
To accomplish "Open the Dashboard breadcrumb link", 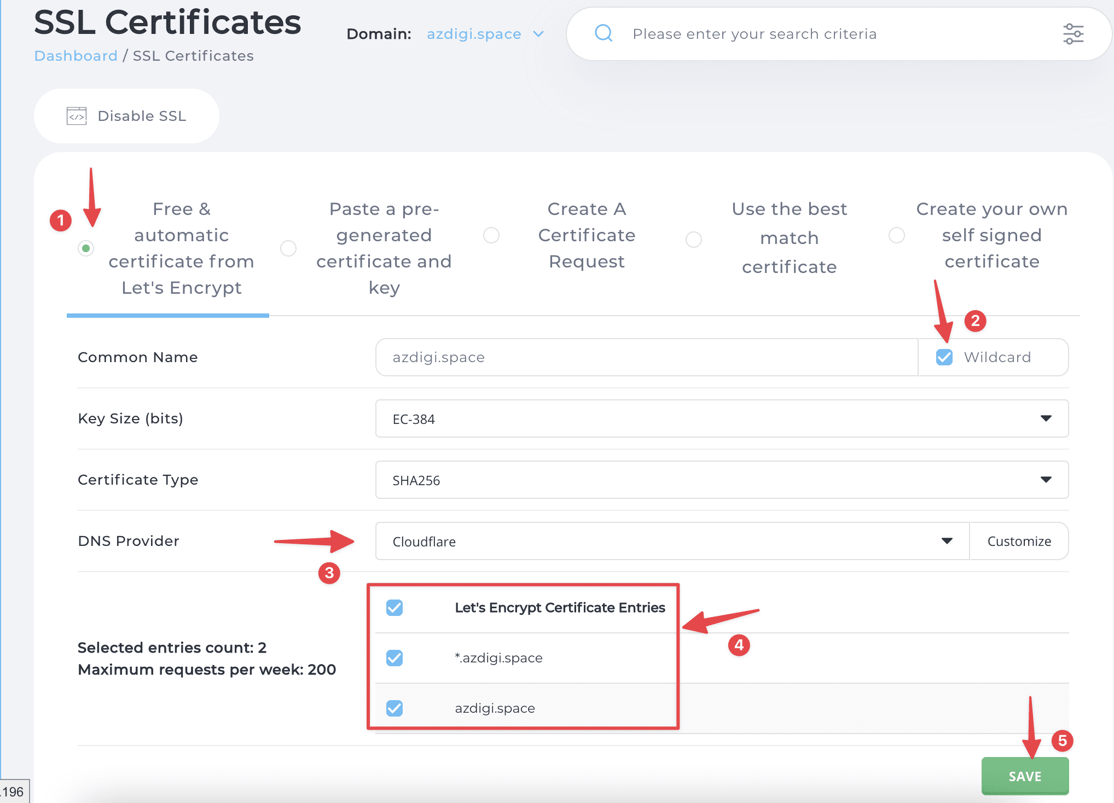I will point(76,55).
